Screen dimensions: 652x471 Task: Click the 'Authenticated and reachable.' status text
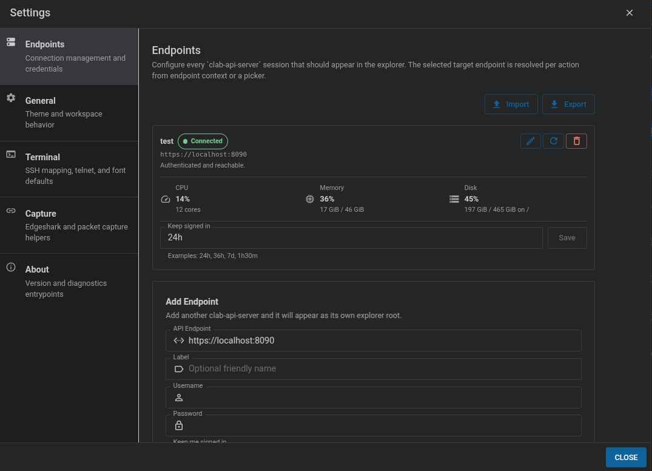click(203, 165)
